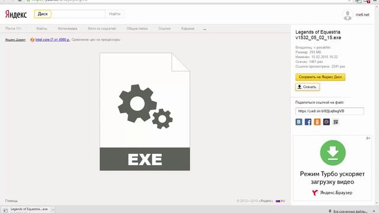Click the Яндекс logo
Screen dimensions: 379x213
click(16, 14)
